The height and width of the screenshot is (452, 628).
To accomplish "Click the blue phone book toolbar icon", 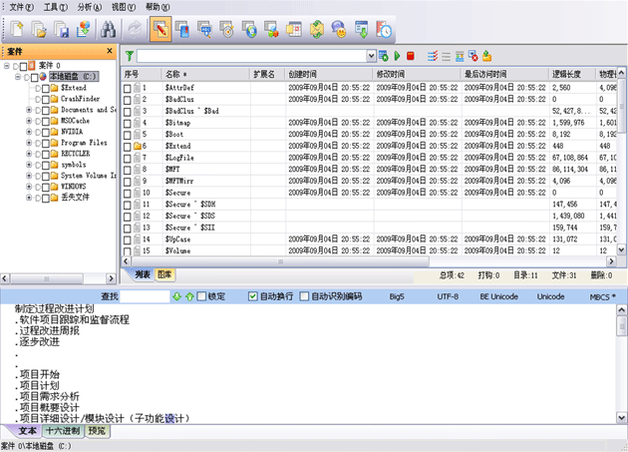I will pyautogui.click(x=183, y=29).
